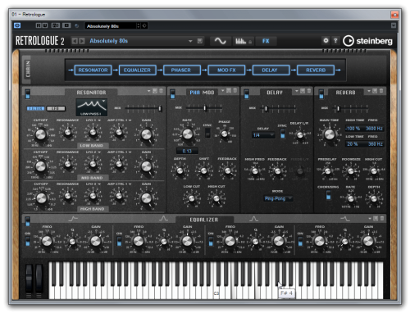Click the trash icon in the Equalizer header

pyautogui.click(x=382, y=219)
